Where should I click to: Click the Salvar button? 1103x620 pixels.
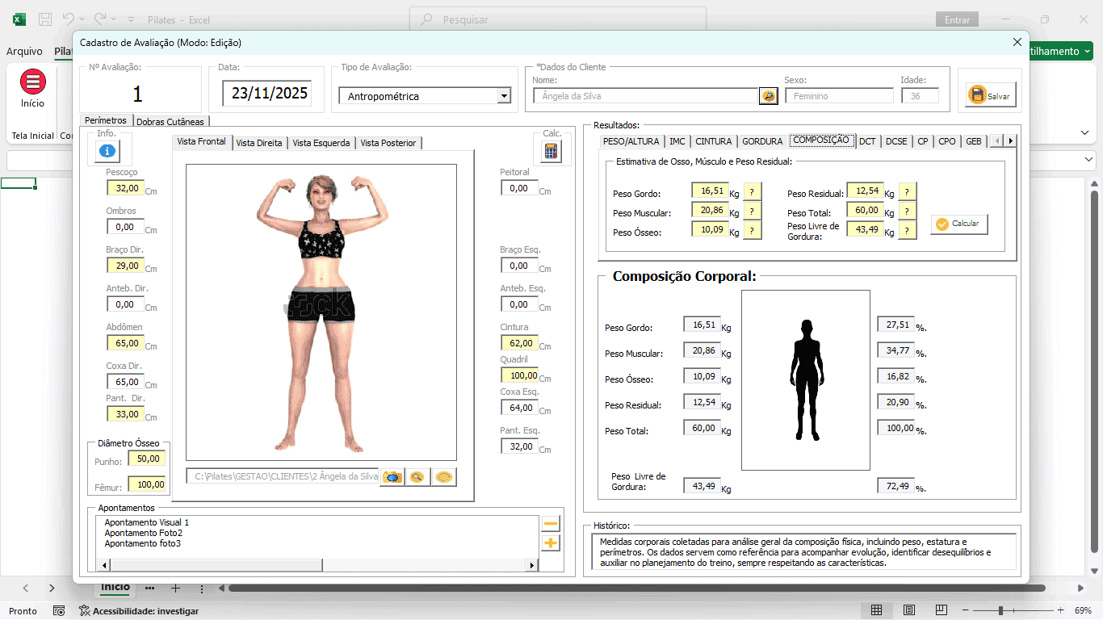point(990,95)
